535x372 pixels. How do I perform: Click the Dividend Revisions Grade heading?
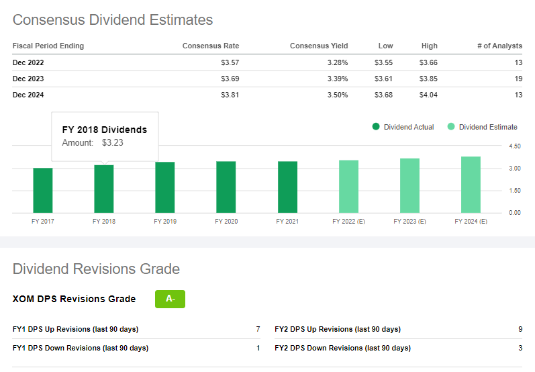tap(96, 269)
